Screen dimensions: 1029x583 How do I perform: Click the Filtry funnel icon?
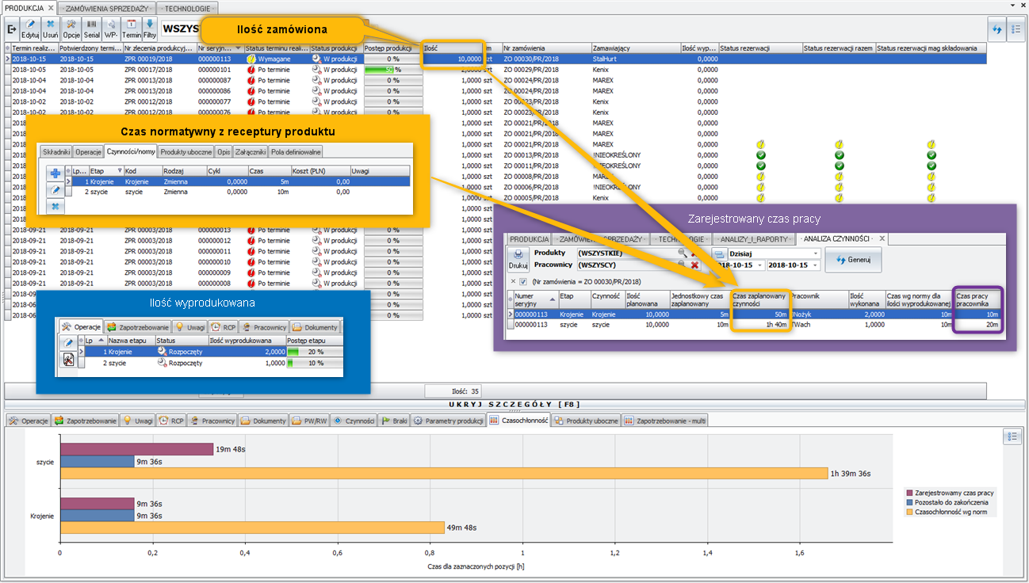point(150,29)
